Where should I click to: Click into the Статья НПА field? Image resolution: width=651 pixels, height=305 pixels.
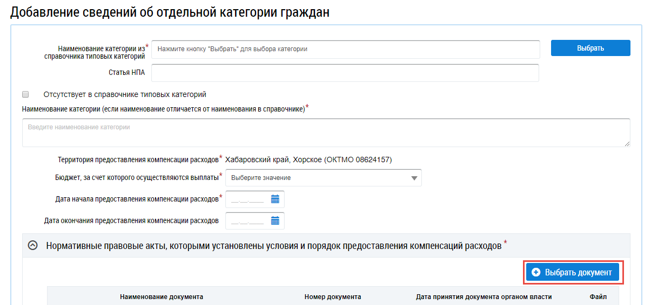345,73
